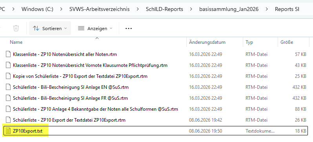The image size is (313, 142).
Task: Navigate to SVWS-Arbeitsverzeichnis in breadcrumb
Action: tap(99, 9)
